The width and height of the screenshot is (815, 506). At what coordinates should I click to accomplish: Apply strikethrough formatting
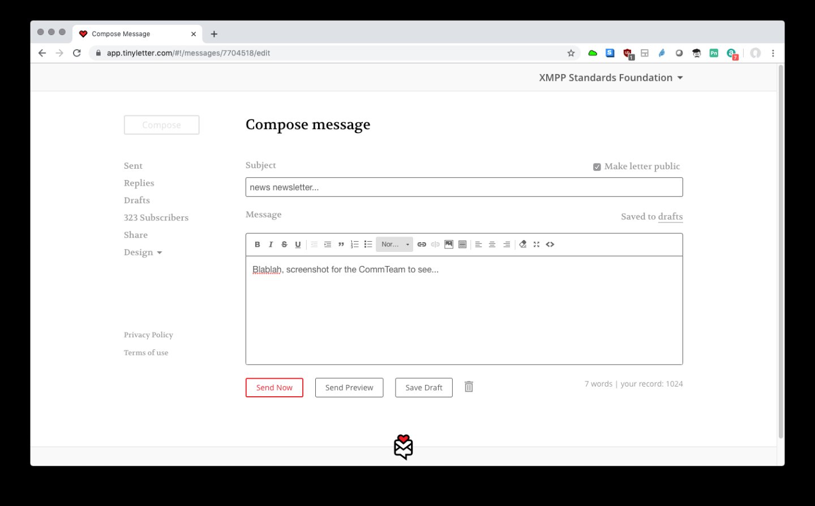tap(284, 245)
